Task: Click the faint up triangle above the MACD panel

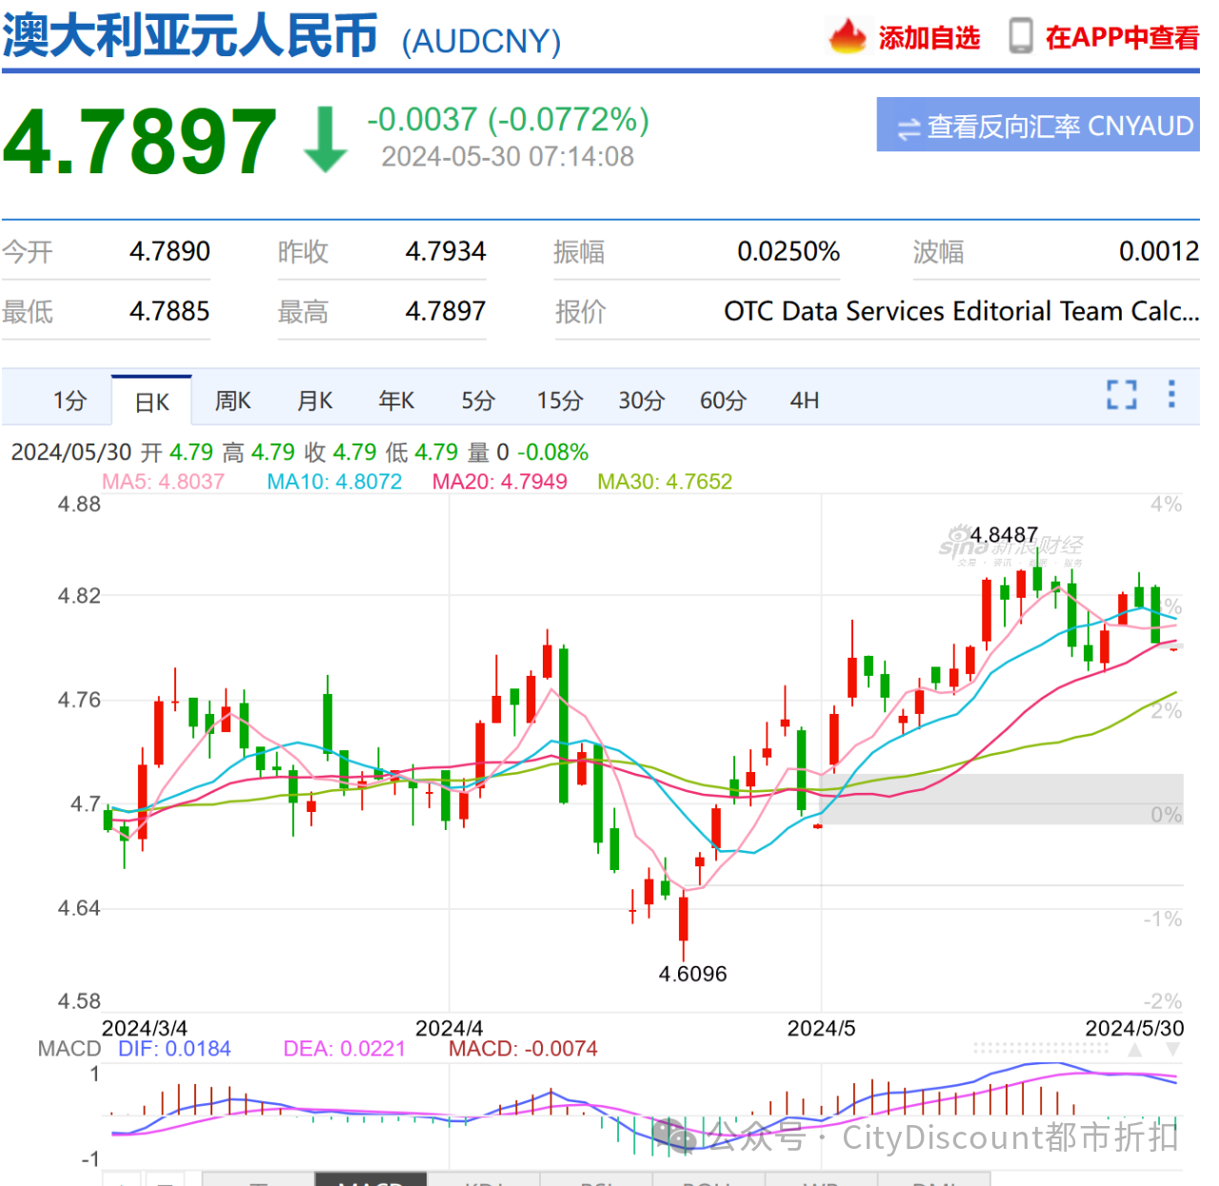Action: point(1135,1049)
